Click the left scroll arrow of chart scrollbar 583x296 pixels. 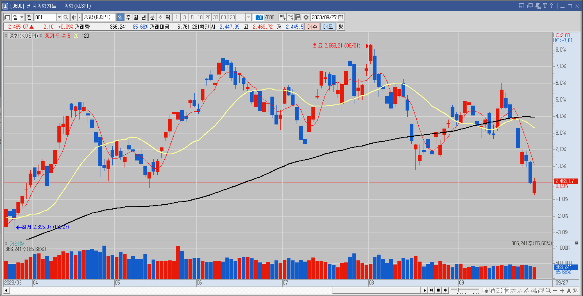click(6, 290)
